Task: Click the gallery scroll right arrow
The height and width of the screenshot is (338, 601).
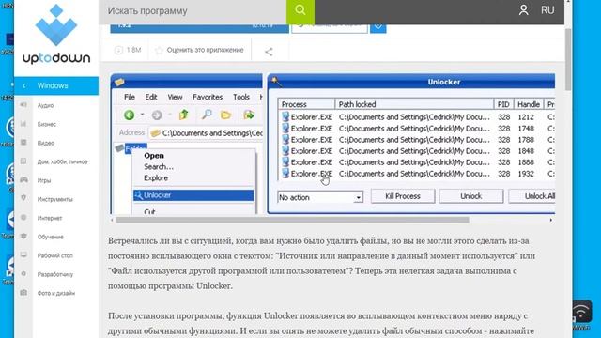Action: 551,220
